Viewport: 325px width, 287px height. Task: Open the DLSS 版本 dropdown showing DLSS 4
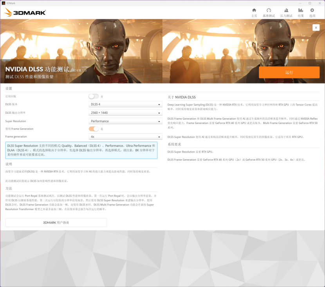125,104
